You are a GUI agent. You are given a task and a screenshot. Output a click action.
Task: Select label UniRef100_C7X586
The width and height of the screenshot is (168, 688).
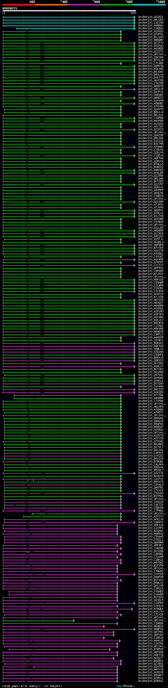(151, 401)
